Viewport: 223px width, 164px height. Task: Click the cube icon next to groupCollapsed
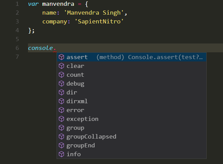pyautogui.click(x=61, y=136)
